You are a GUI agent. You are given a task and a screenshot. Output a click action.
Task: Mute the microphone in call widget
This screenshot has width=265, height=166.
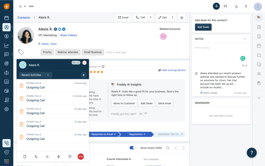coord(58,156)
